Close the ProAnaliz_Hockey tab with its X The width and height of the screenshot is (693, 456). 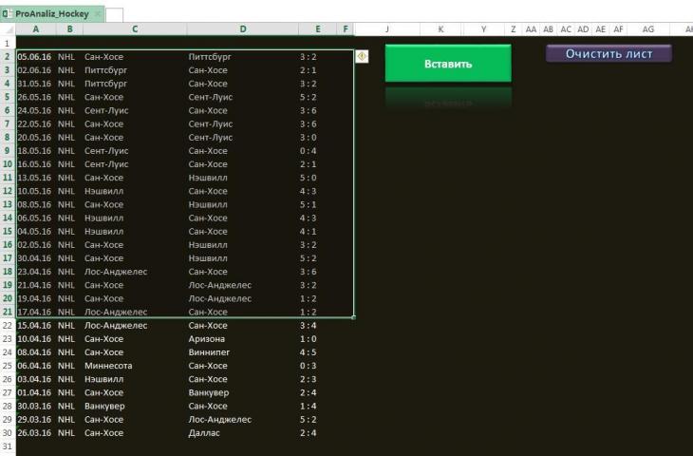(98, 14)
